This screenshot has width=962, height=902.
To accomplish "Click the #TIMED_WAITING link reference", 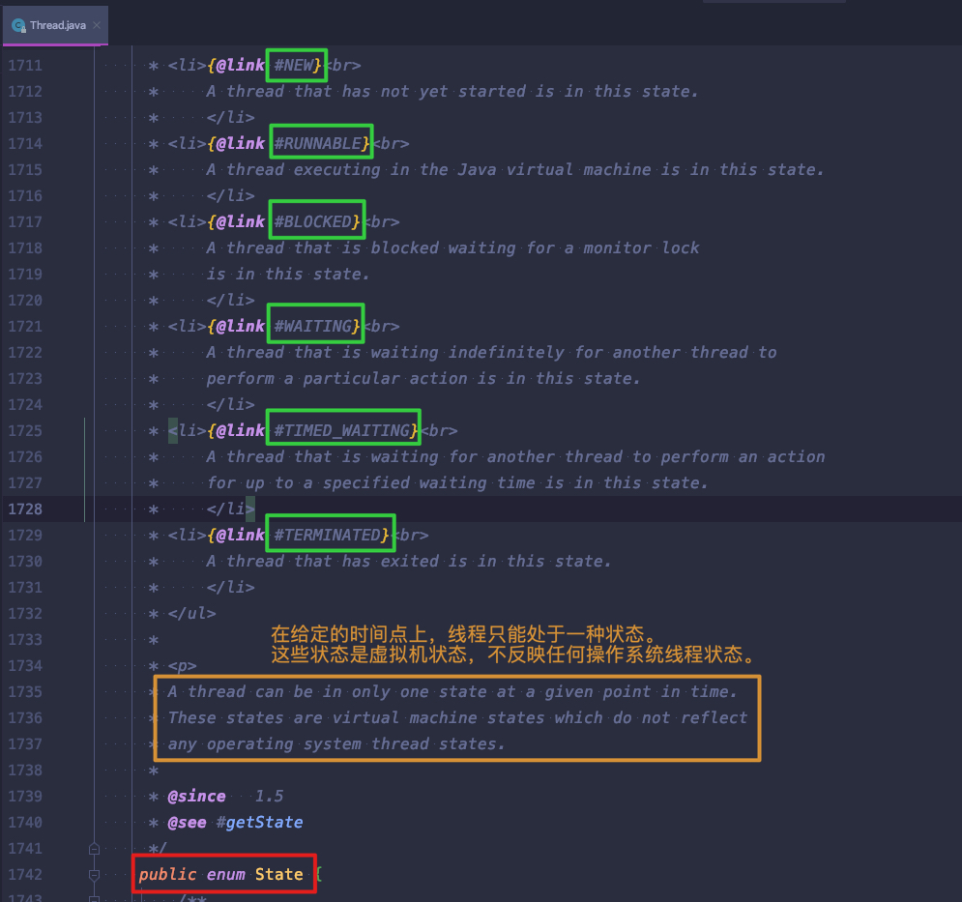I will point(342,430).
